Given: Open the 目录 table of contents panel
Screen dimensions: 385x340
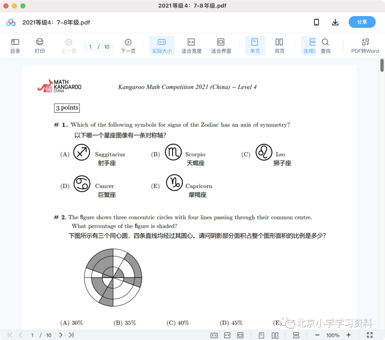Looking at the screenshot, I should click(x=15, y=46).
